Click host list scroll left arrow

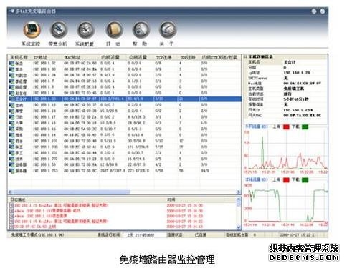[10, 192]
